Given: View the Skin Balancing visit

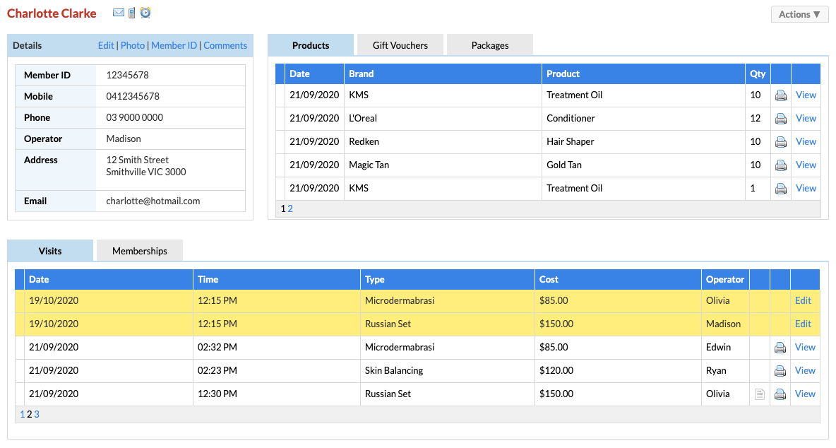Looking at the screenshot, I should click(x=805, y=370).
